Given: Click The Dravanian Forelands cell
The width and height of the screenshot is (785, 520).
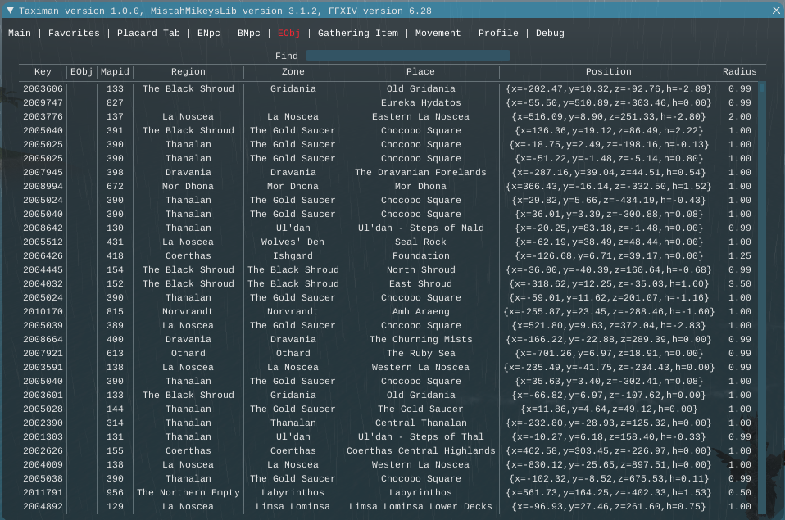Looking at the screenshot, I should pyautogui.click(x=420, y=172).
